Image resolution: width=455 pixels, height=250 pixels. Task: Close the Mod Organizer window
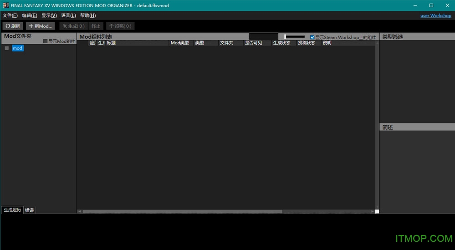(x=447, y=5)
